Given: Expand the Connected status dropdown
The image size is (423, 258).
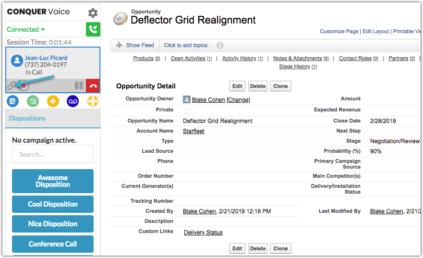Looking at the screenshot, I should coord(25,29).
